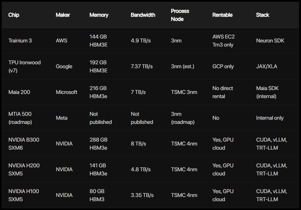The width and height of the screenshot is (301, 210).
Task: Select the Process Node column header
Action: pos(180,15)
